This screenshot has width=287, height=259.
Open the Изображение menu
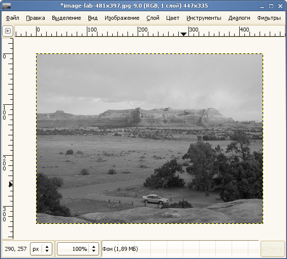pos(122,18)
